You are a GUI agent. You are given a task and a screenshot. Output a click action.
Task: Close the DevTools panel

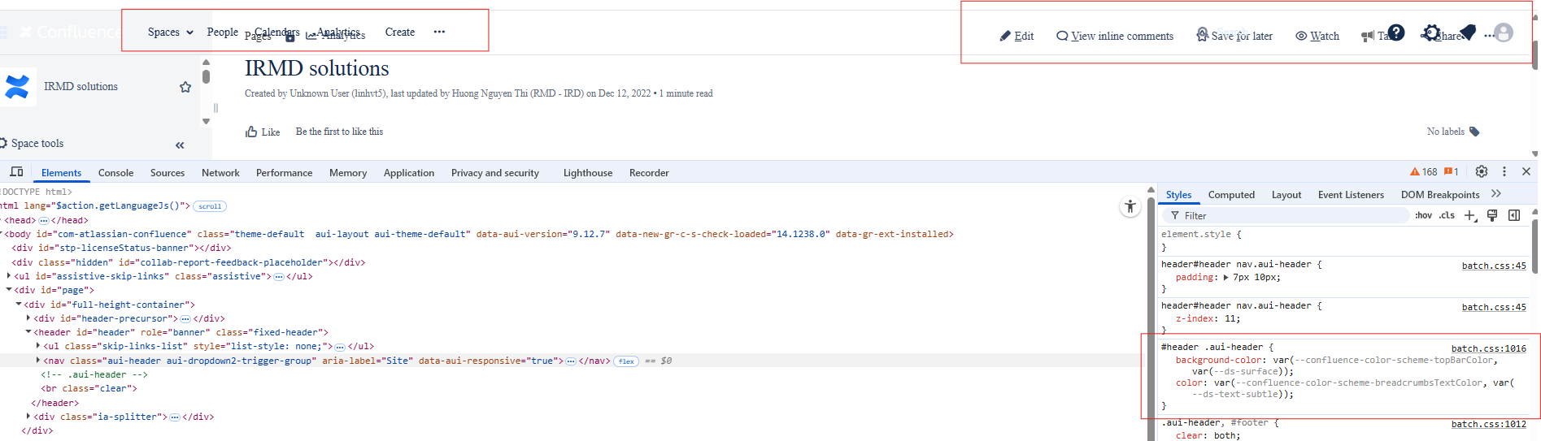1526,171
